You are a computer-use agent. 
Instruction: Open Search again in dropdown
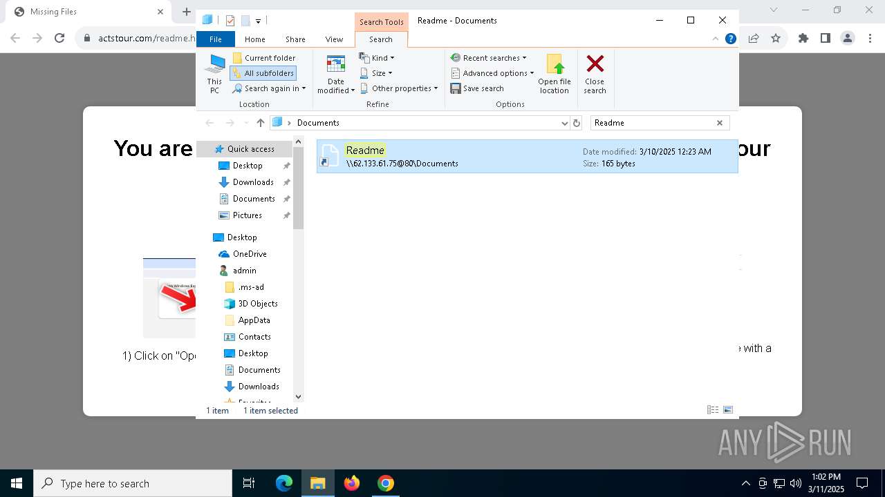click(269, 88)
